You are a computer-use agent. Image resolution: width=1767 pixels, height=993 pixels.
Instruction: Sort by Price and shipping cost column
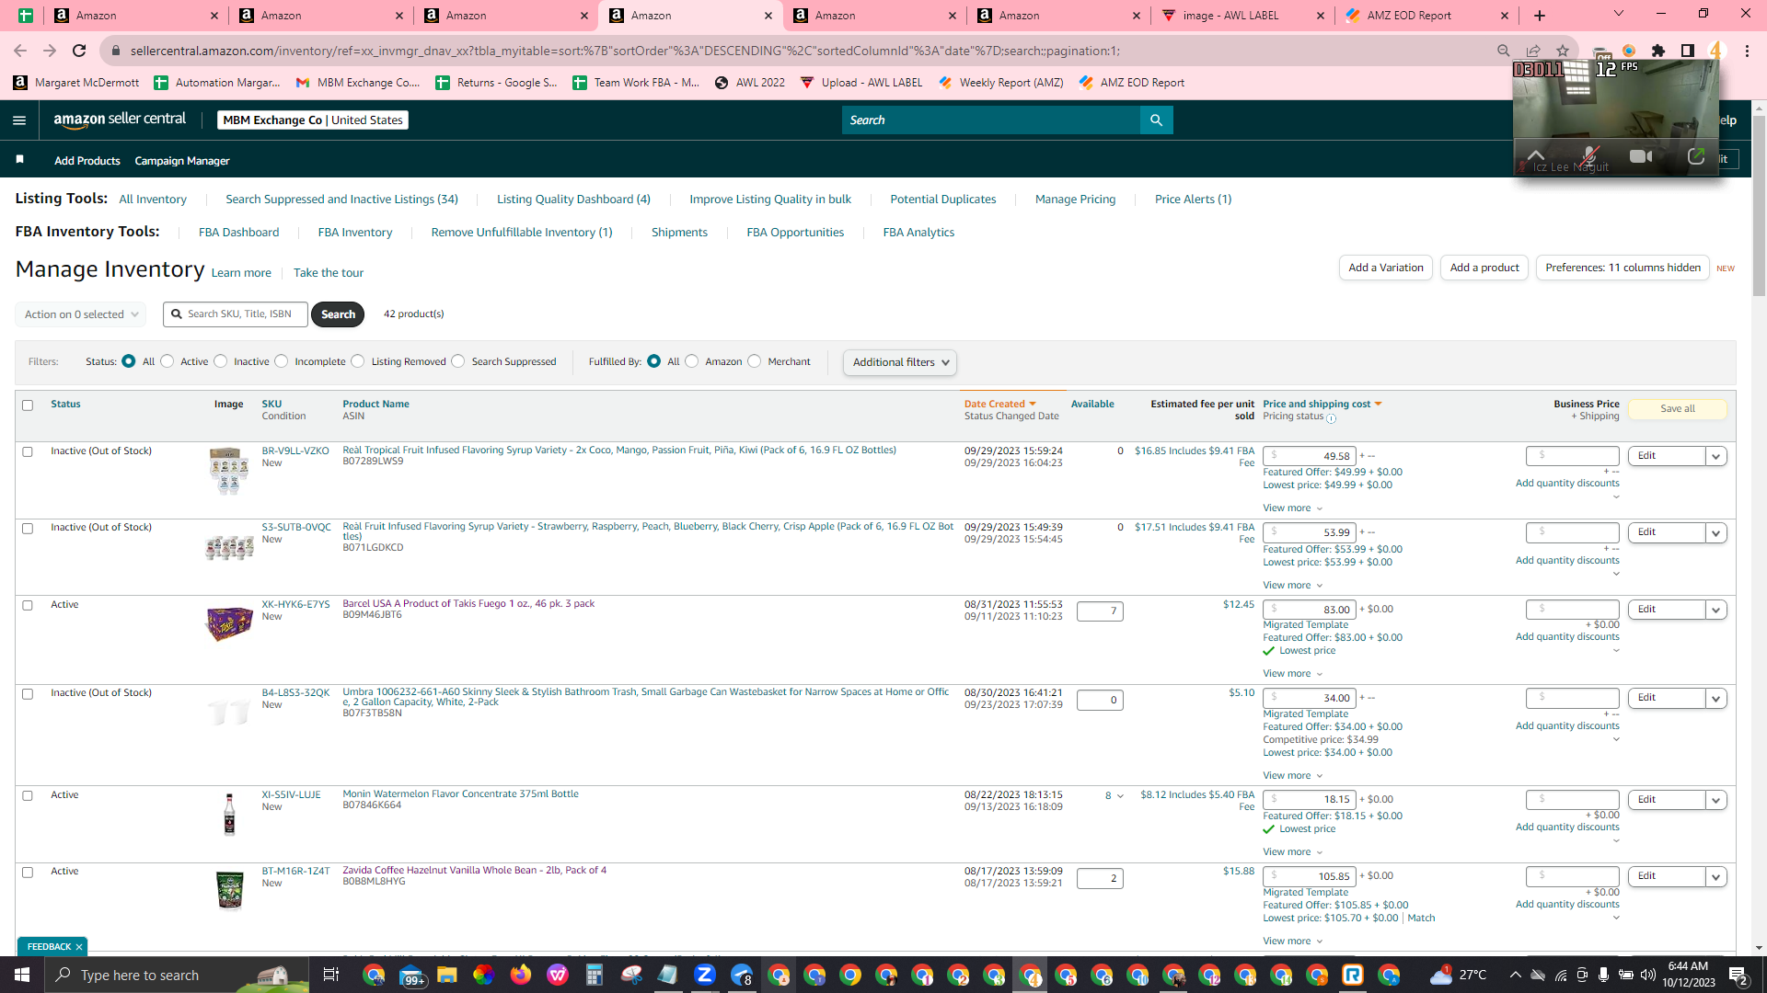(1322, 405)
